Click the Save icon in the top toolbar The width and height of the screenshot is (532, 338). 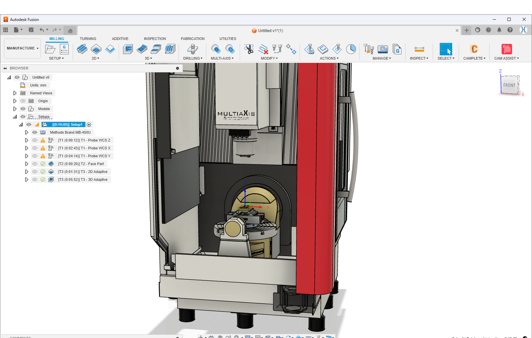[x=31, y=30]
